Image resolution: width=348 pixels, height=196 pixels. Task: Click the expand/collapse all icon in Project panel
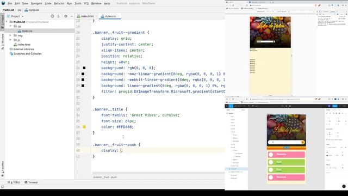58,16
